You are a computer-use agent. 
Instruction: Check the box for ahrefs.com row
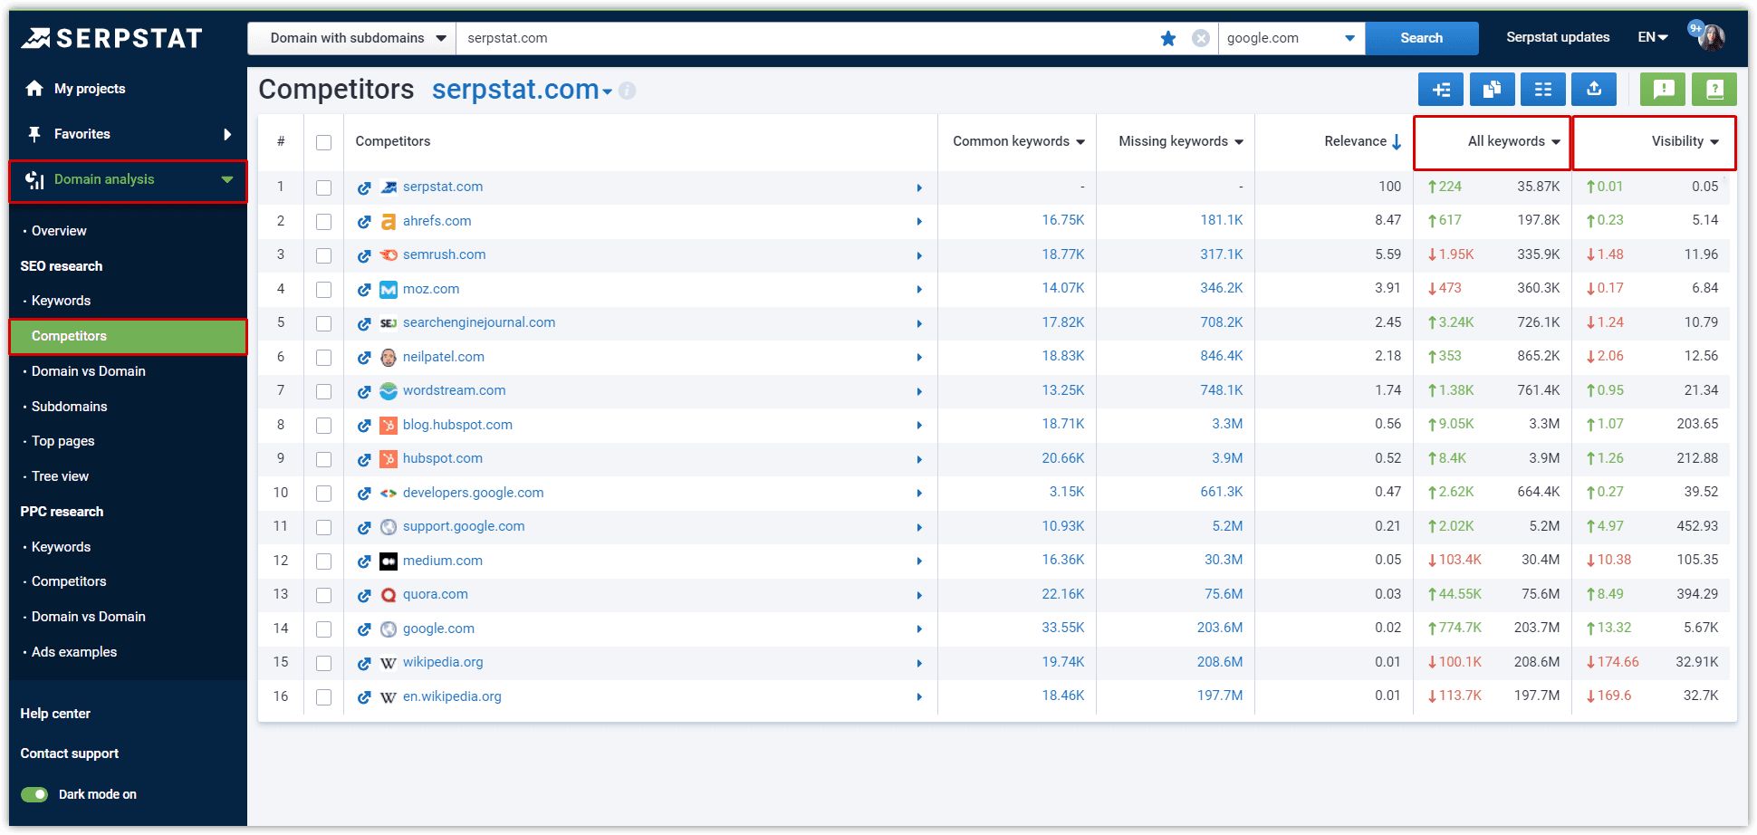pyautogui.click(x=323, y=222)
